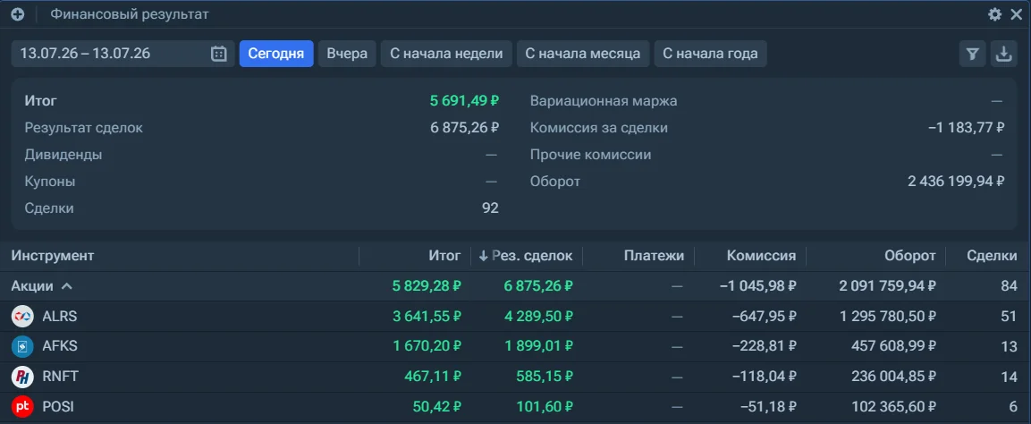This screenshot has height=424, width=1031.
Task: Sort by Оборот column header
Action: [910, 256]
